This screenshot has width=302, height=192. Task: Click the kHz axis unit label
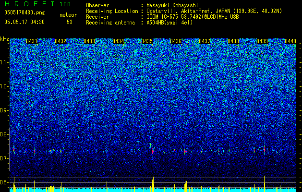[x=4, y=39]
